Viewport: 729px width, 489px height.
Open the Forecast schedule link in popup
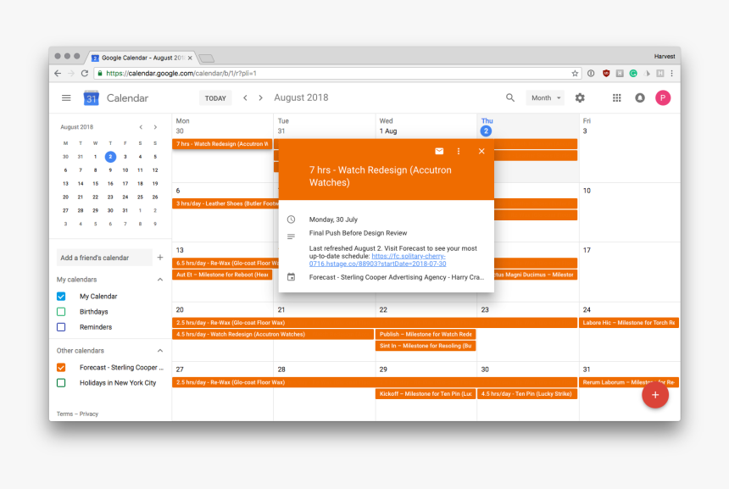click(x=377, y=260)
